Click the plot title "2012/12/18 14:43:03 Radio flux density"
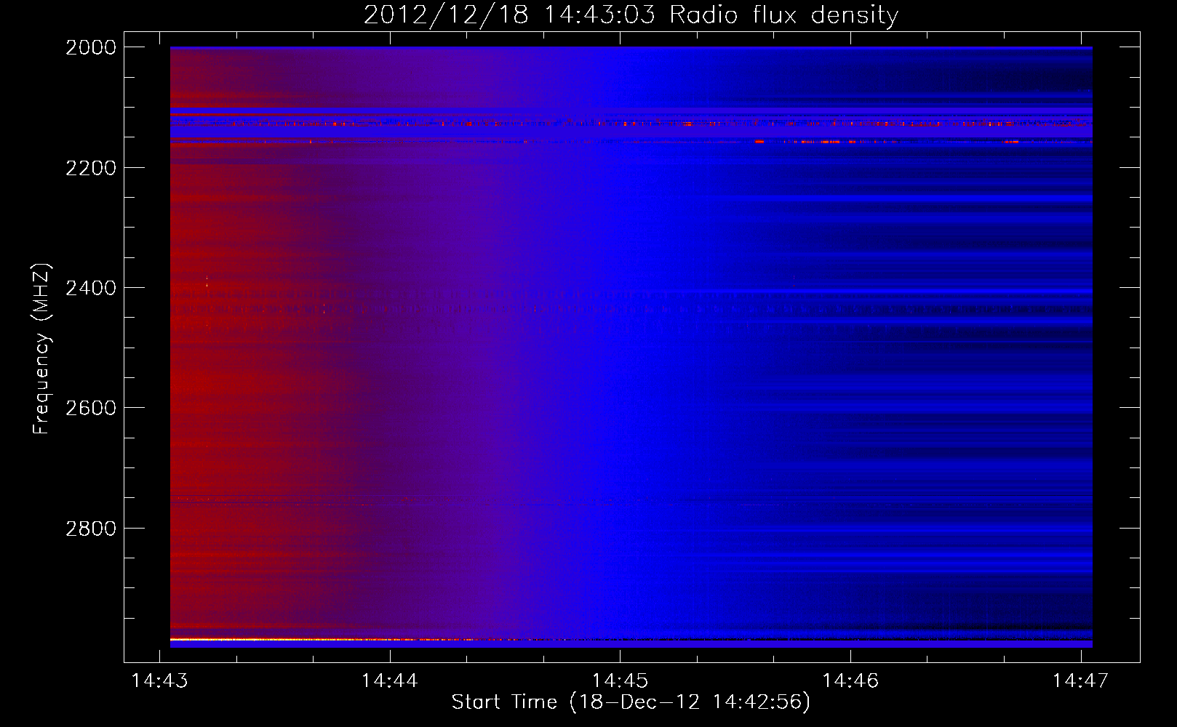The width and height of the screenshot is (1177, 727). 631,15
